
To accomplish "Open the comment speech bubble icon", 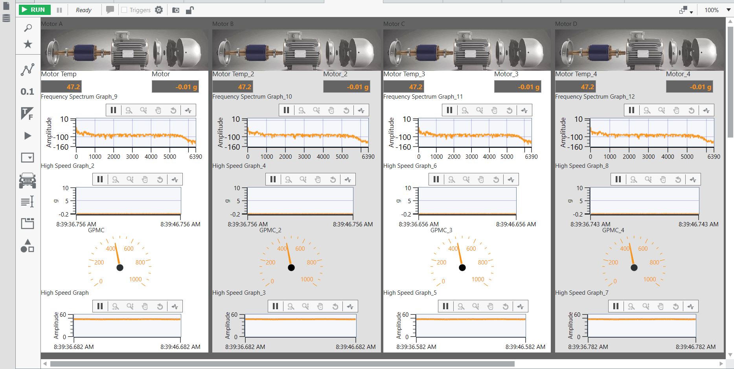I will tap(110, 10).
